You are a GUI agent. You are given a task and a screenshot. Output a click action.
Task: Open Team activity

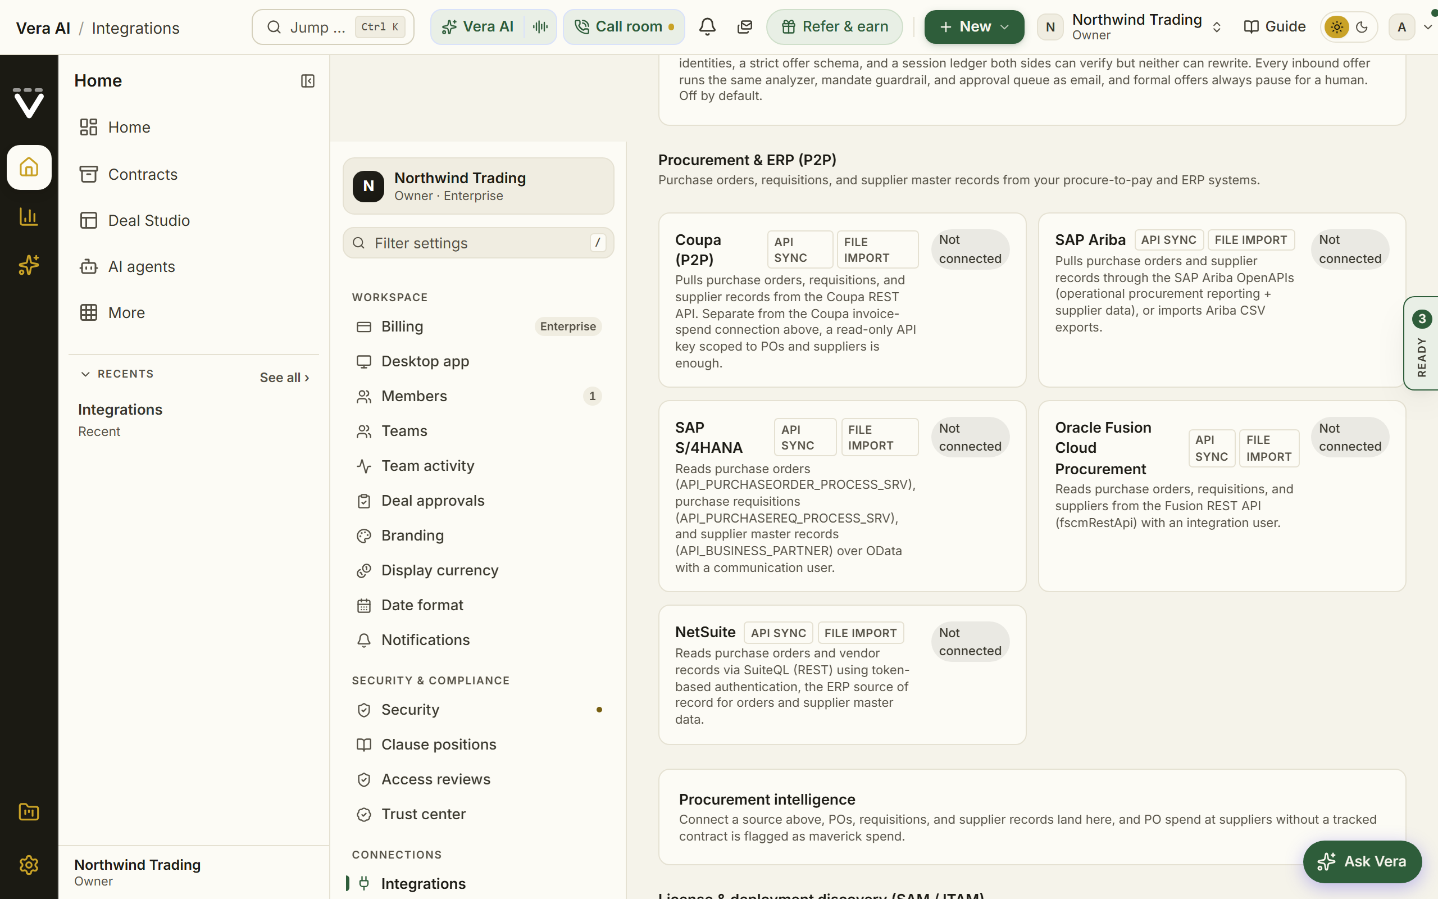(x=479, y=466)
